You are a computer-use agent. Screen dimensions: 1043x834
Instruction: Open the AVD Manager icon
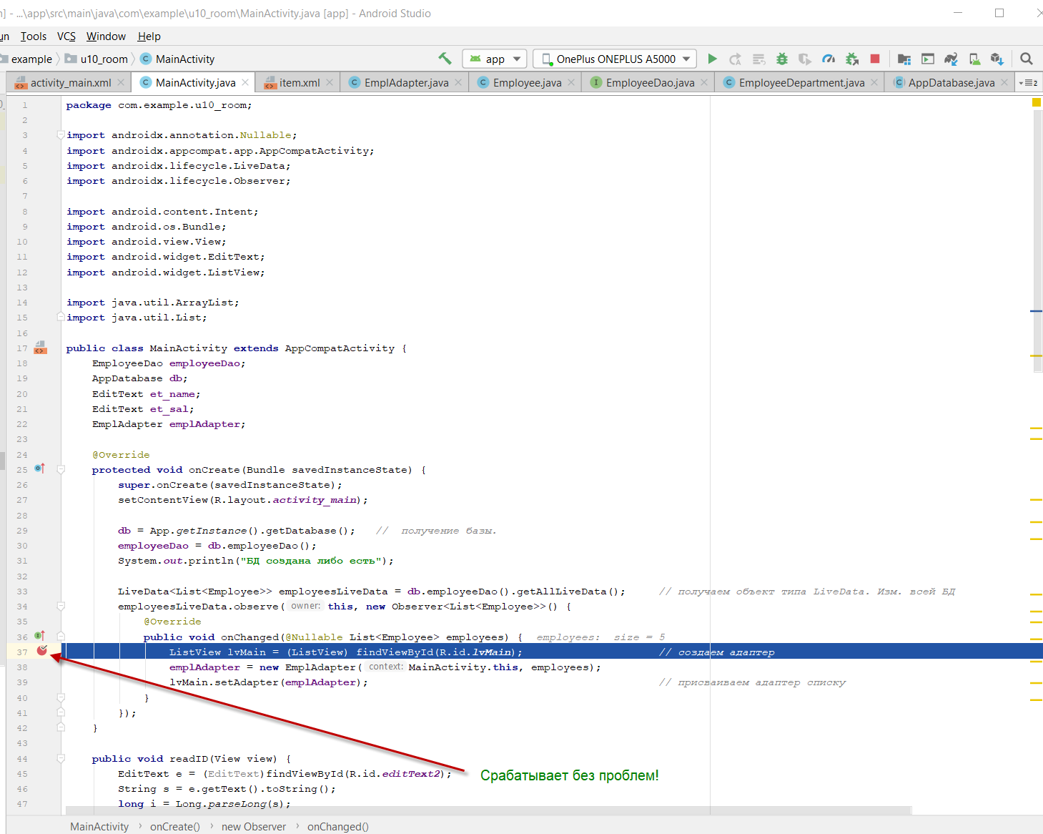(974, 59)
